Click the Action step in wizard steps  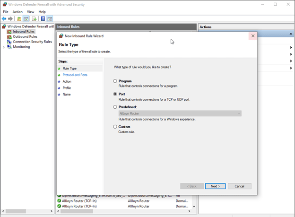[x=67, y=81]
